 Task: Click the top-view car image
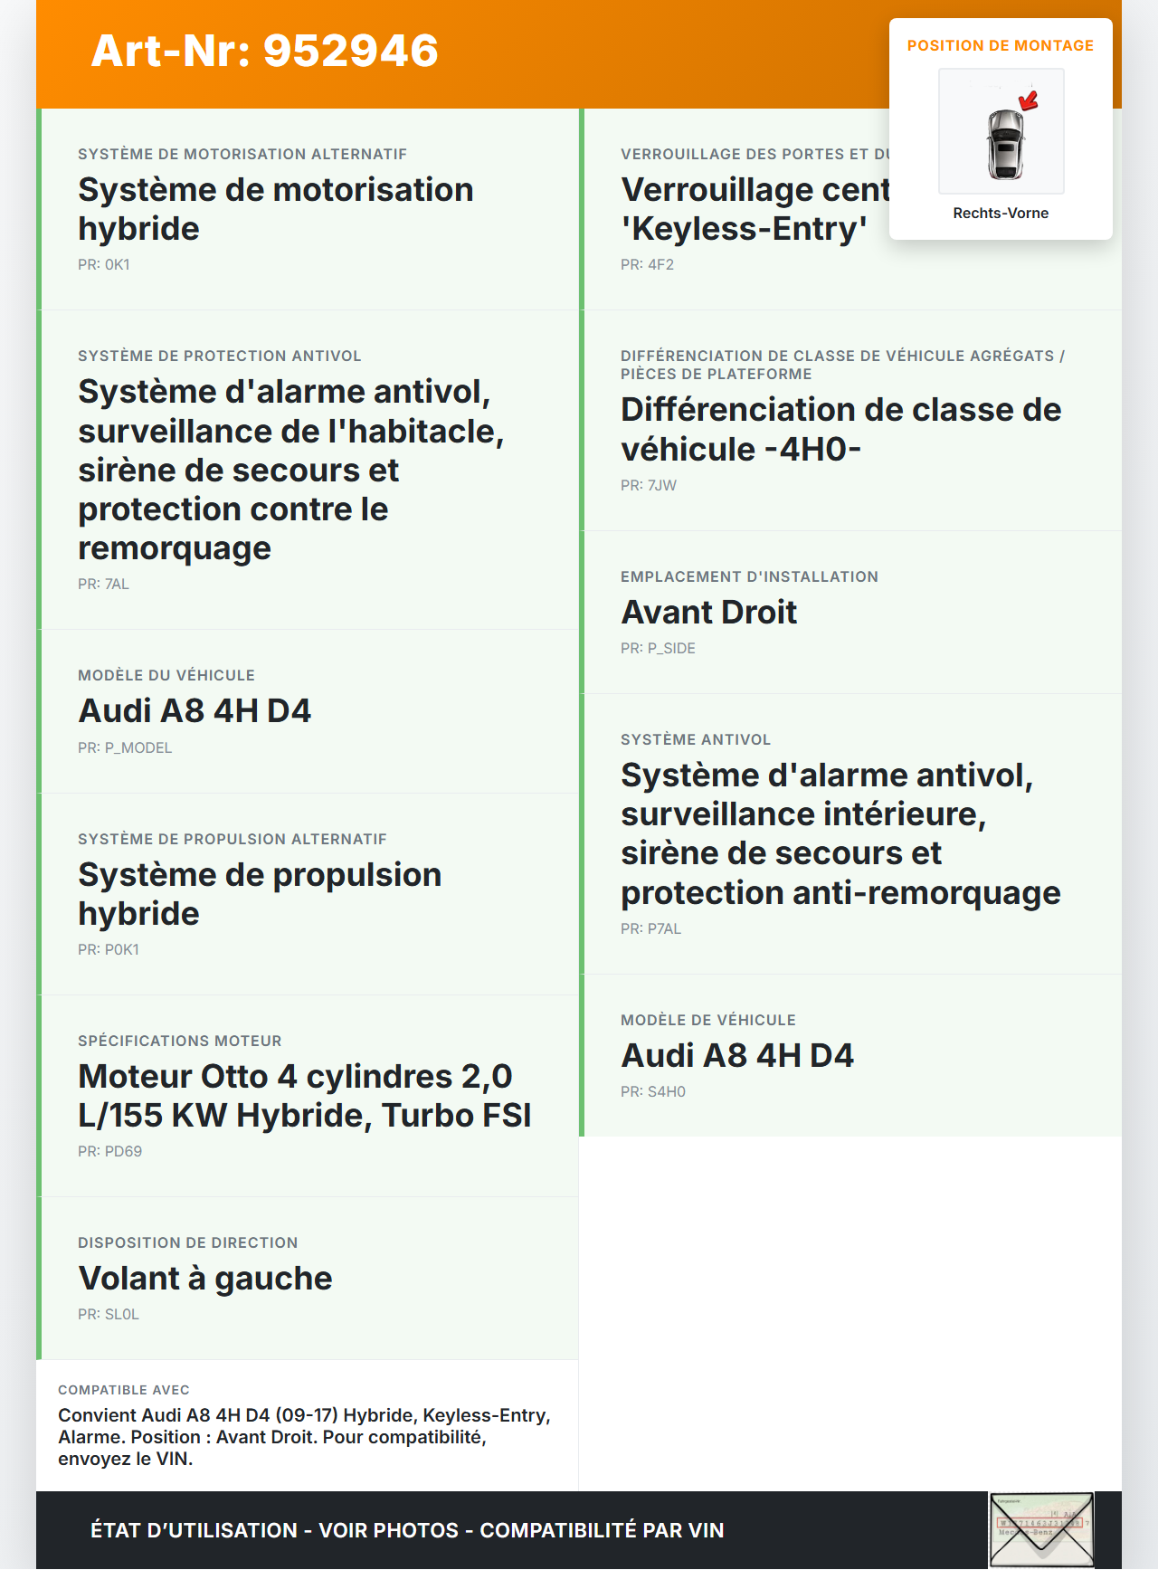point(1003,143)
